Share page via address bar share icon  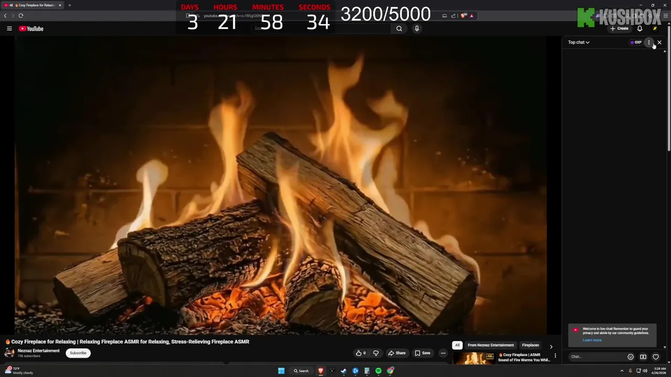pyautogui.click(x=453, y=16)
